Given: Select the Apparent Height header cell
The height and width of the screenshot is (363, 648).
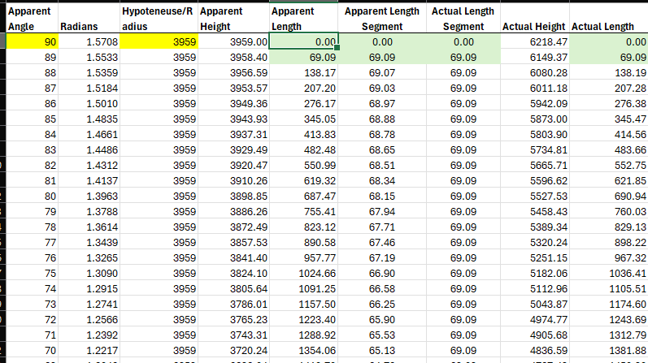Looking at the screenshot, I should (233, 18).
